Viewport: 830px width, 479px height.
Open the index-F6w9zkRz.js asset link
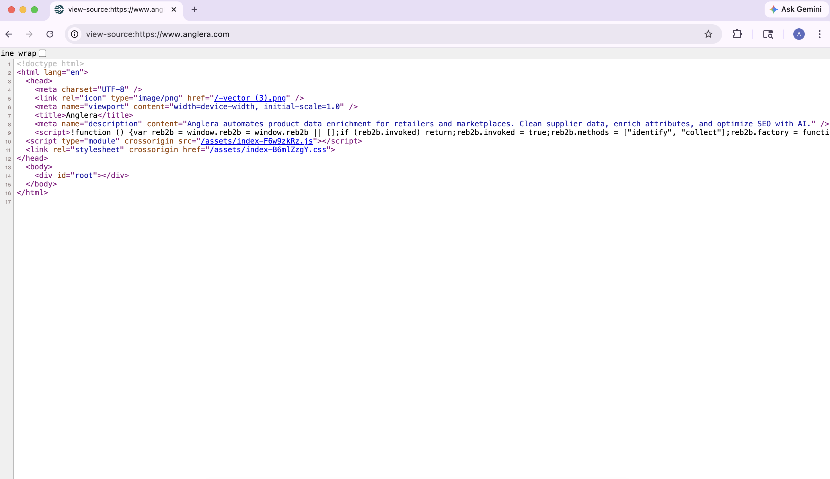pyautogui.click(x=257, y=141)
